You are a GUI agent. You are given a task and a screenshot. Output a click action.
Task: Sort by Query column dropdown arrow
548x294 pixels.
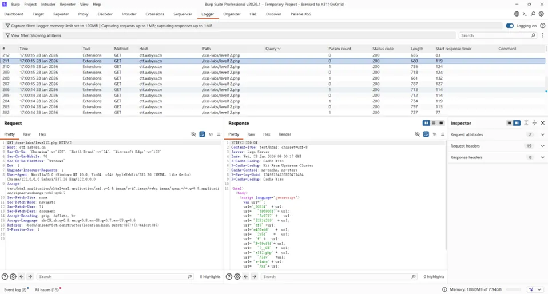pyautogui.click(x=279, y=49)
